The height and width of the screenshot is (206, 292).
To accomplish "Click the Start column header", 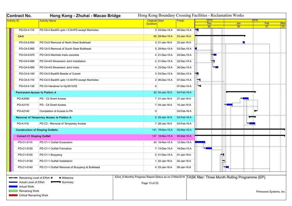I will [166, 24].
